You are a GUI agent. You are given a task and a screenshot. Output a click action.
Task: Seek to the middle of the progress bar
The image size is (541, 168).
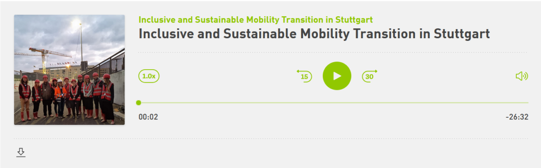[x=334, y=103]
